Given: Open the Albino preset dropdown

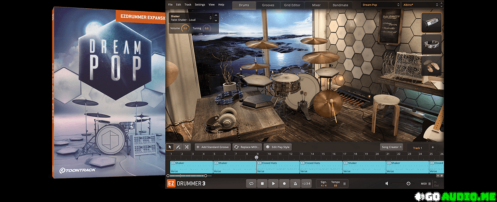Looking at the screenshot, I should [x=420, y=5].
